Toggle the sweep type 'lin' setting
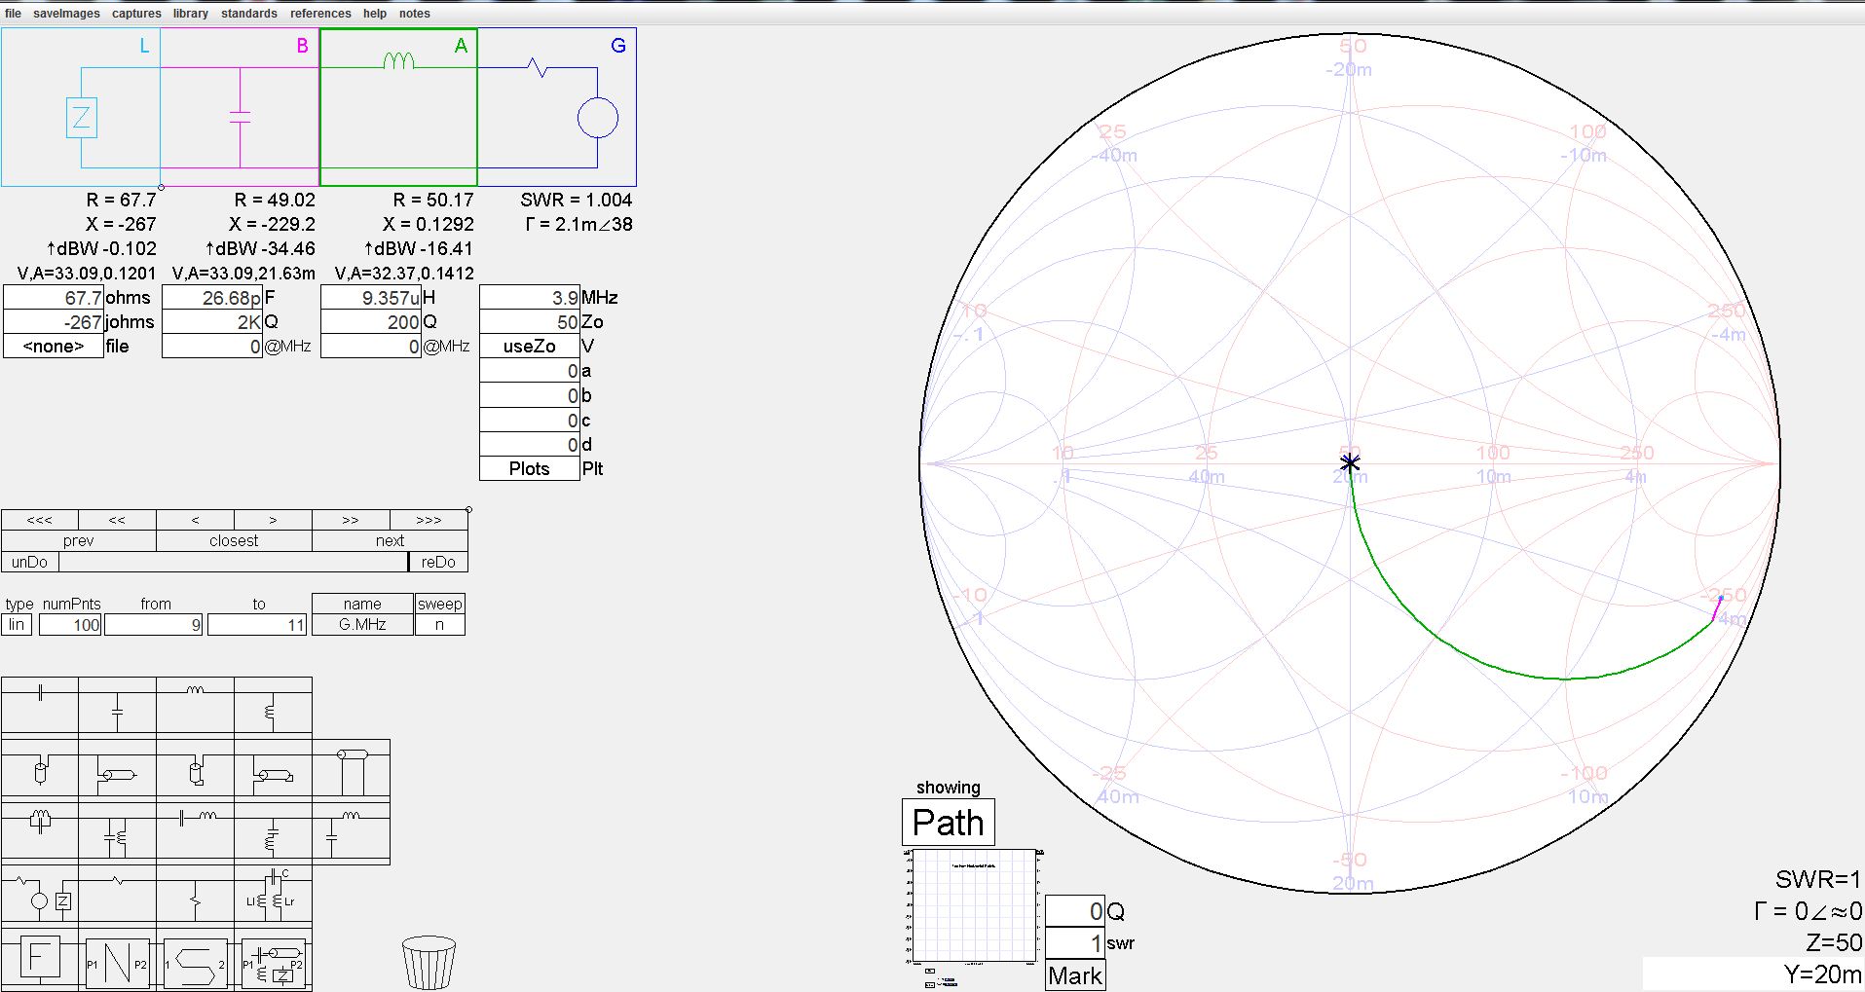Image resolution: width=1865 pixels, height=992 pixels. (18, 625)
